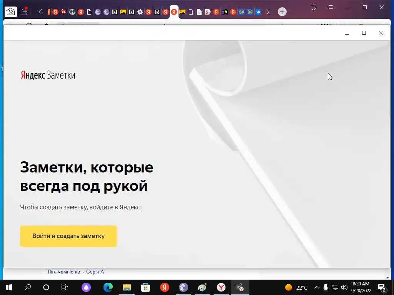Click the new tab group icon with red dot
Image resolution: width=394 pixels, height=295 pixels.
(23, 12)
